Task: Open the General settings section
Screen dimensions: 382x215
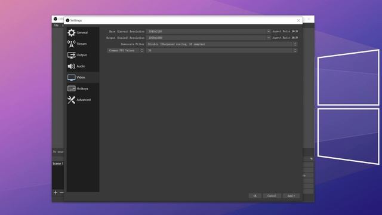Action: coord(83,32)
